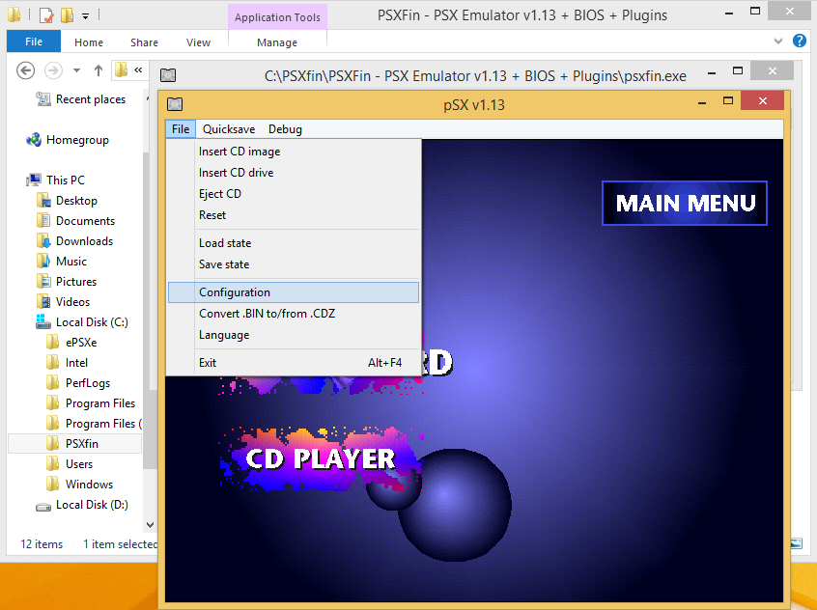The image size is (817, 610).
Task: Click the up one level arrow
Action: point(99,70)
